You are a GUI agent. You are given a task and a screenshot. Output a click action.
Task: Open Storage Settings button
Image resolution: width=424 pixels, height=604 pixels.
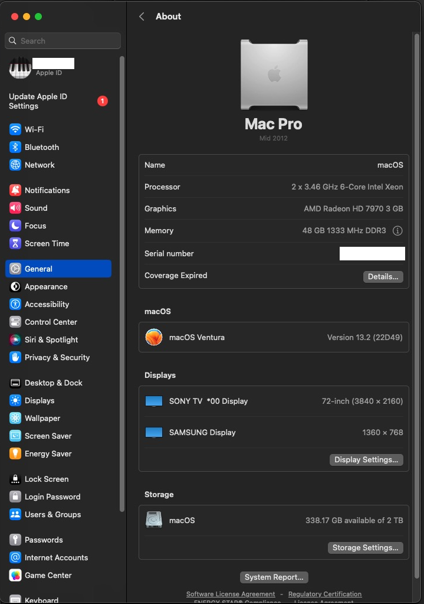365,548
